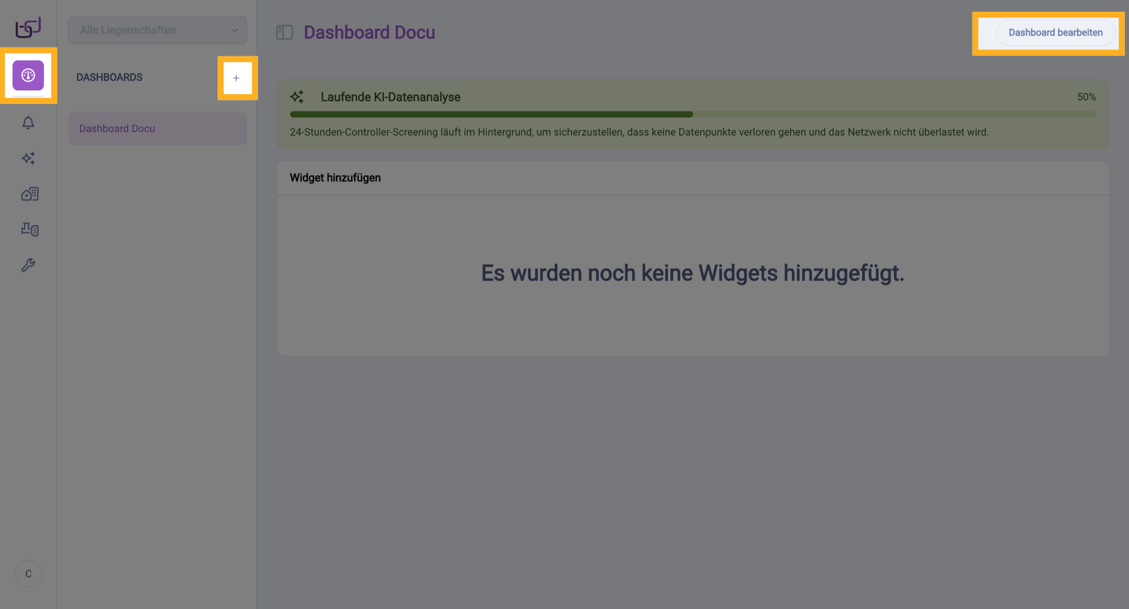This screenshot has width=1129, height=609.
Task: Click the sidebar collapse icon beside Dashboard Docu
Action: (x=285, y=32)
